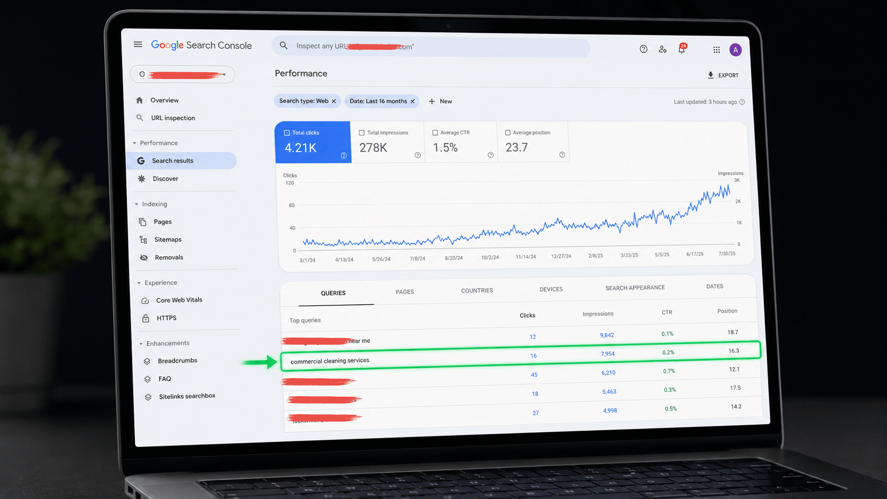Viewport: 887px width, 499px height.
Task: Click the 6,210 impressions value
Action: (608, 373)
